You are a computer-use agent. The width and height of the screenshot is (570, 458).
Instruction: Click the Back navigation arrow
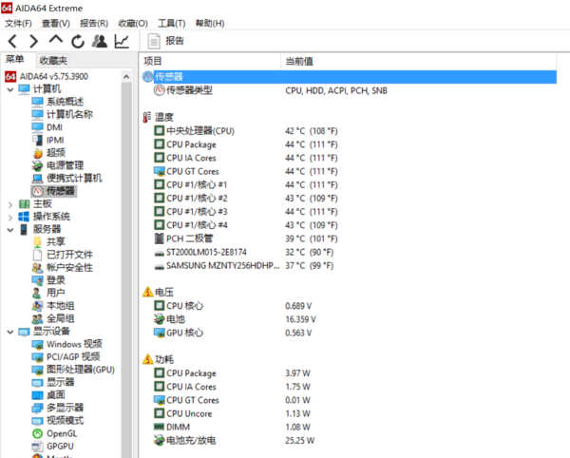coord(12,41)
